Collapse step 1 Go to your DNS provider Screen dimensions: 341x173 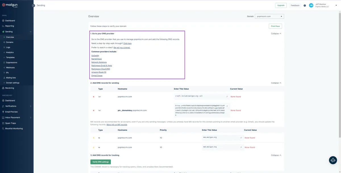click(276, 34)
